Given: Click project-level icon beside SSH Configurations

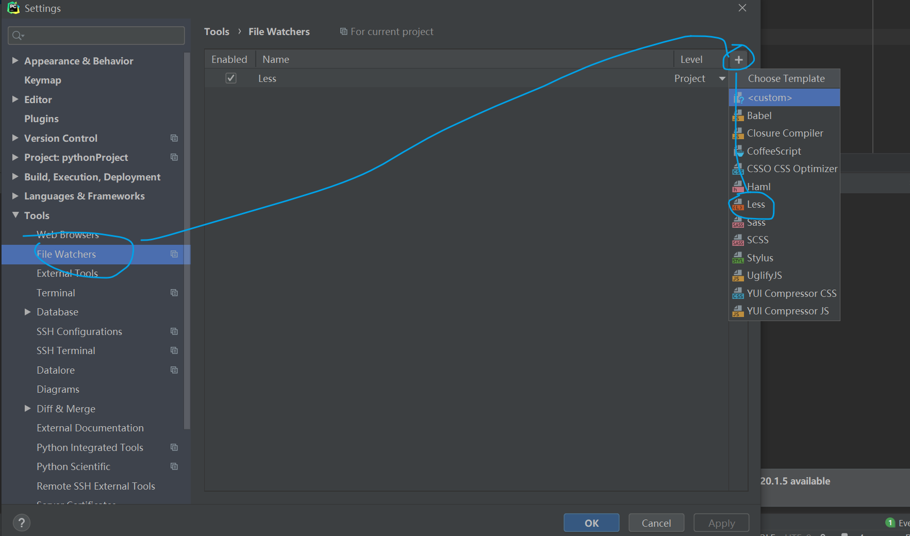Looking at the screenshot, I should tap(174, 331).
